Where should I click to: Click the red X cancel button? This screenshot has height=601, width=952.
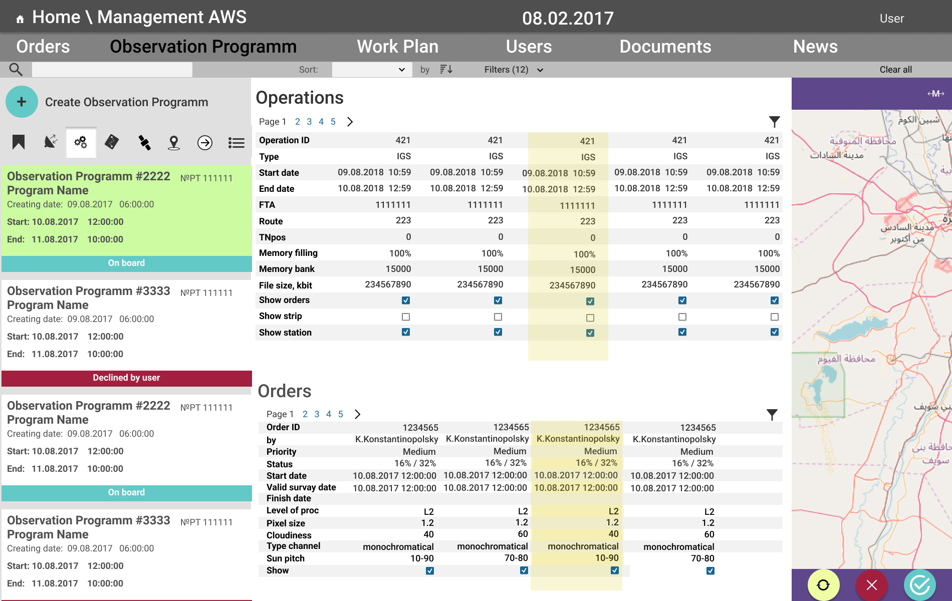point(872,584)
